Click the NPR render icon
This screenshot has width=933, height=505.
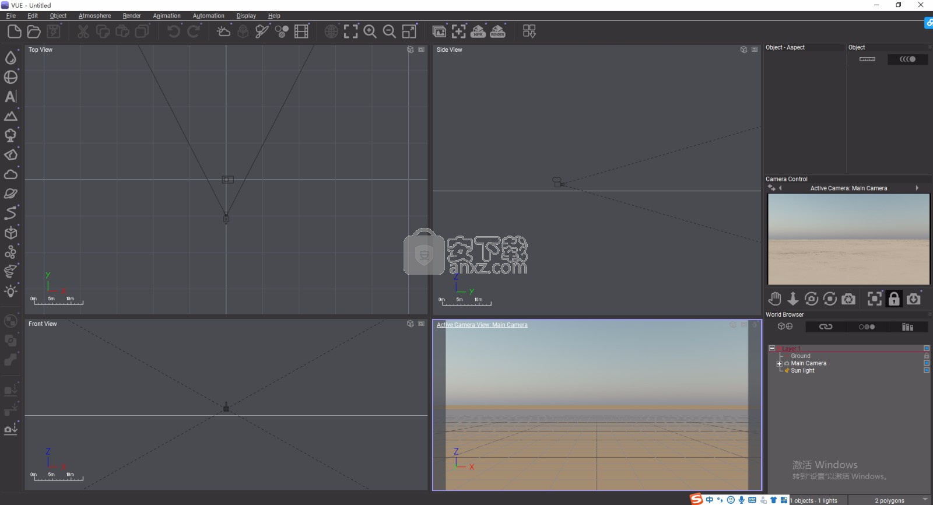[478, 31]
